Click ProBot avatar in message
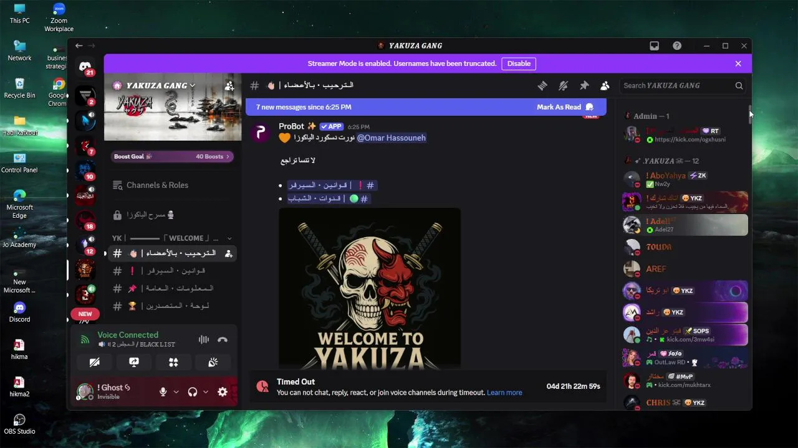The width and height of the screenshot is (798, 448). [261, 133]
